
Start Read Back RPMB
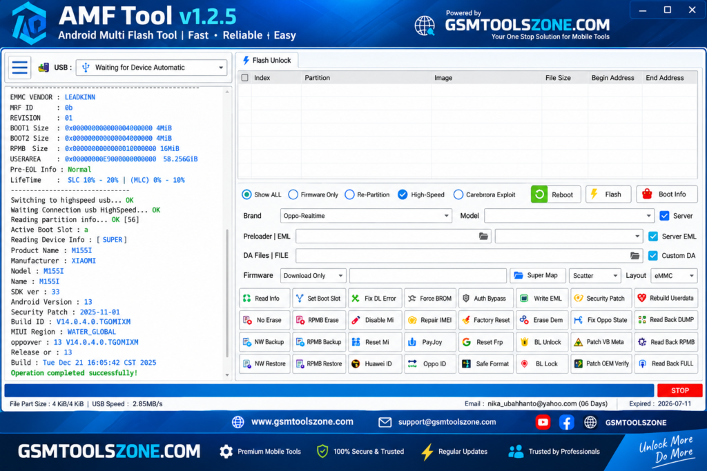coord(666,342)
